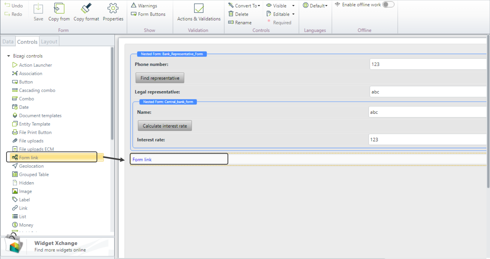Click the Rename control option

240,22
